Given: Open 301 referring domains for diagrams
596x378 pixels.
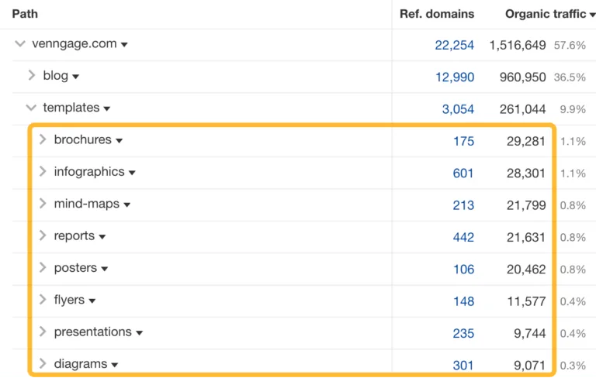Looking at the screenshot, I should click(463, 366).
